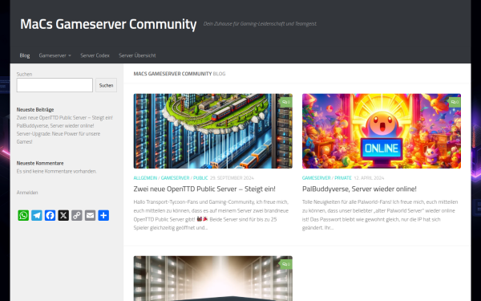Click the Suchen search button
The height and width of the screenshot is (301, 481).
[106, 85]
